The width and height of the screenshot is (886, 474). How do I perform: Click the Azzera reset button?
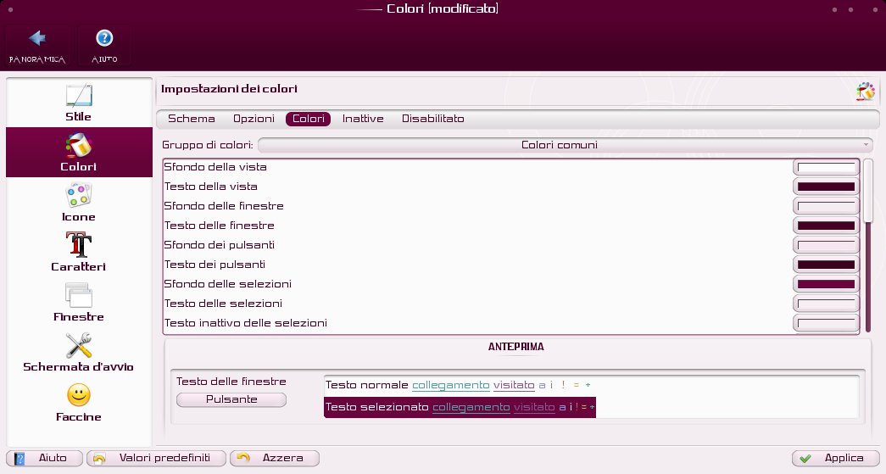point(275,458)
